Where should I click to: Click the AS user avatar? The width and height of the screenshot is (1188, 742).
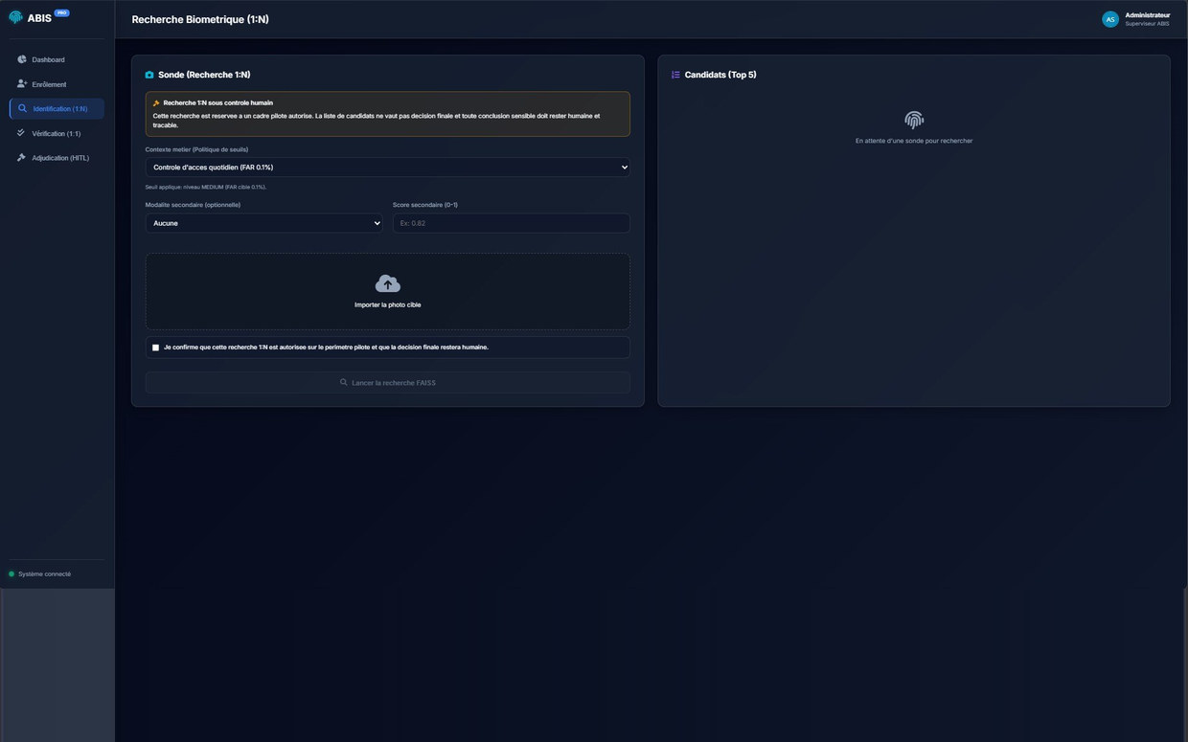(x=1110, y=19)
